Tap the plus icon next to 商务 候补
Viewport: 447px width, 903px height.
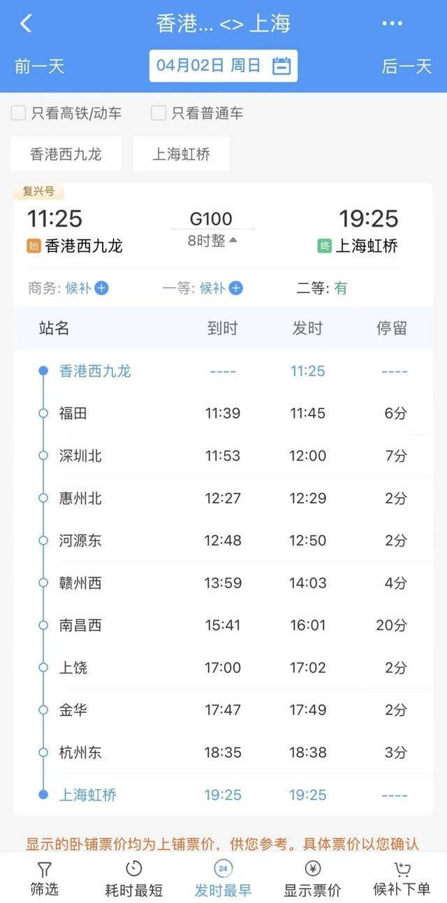click(101, 288)
